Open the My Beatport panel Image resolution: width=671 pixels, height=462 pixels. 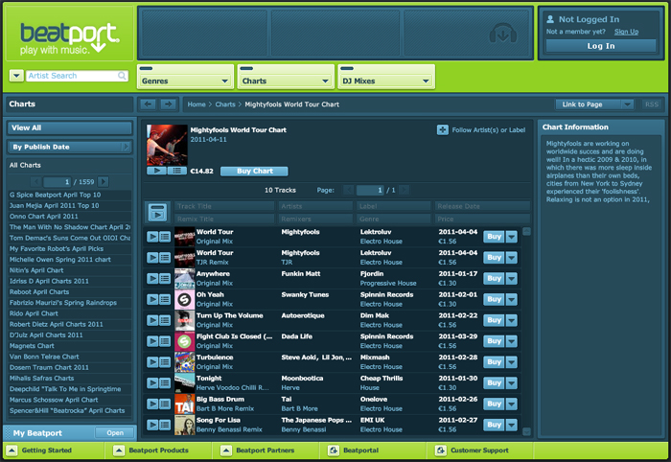115,433
